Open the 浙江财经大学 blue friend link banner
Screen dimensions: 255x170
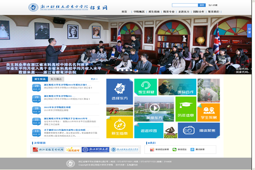(96, 150)
